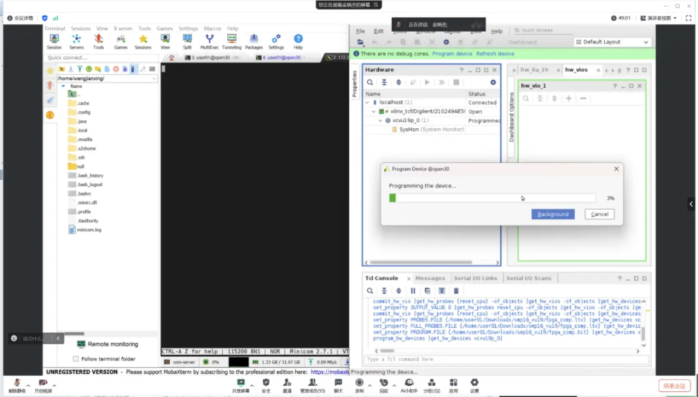Toggle Follow terminal folder checkbox

76,358
